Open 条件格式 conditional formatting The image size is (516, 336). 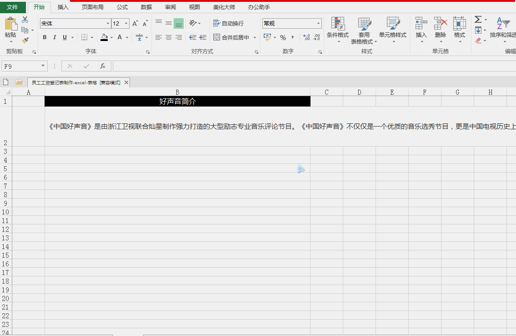click(x=338, y=30)
